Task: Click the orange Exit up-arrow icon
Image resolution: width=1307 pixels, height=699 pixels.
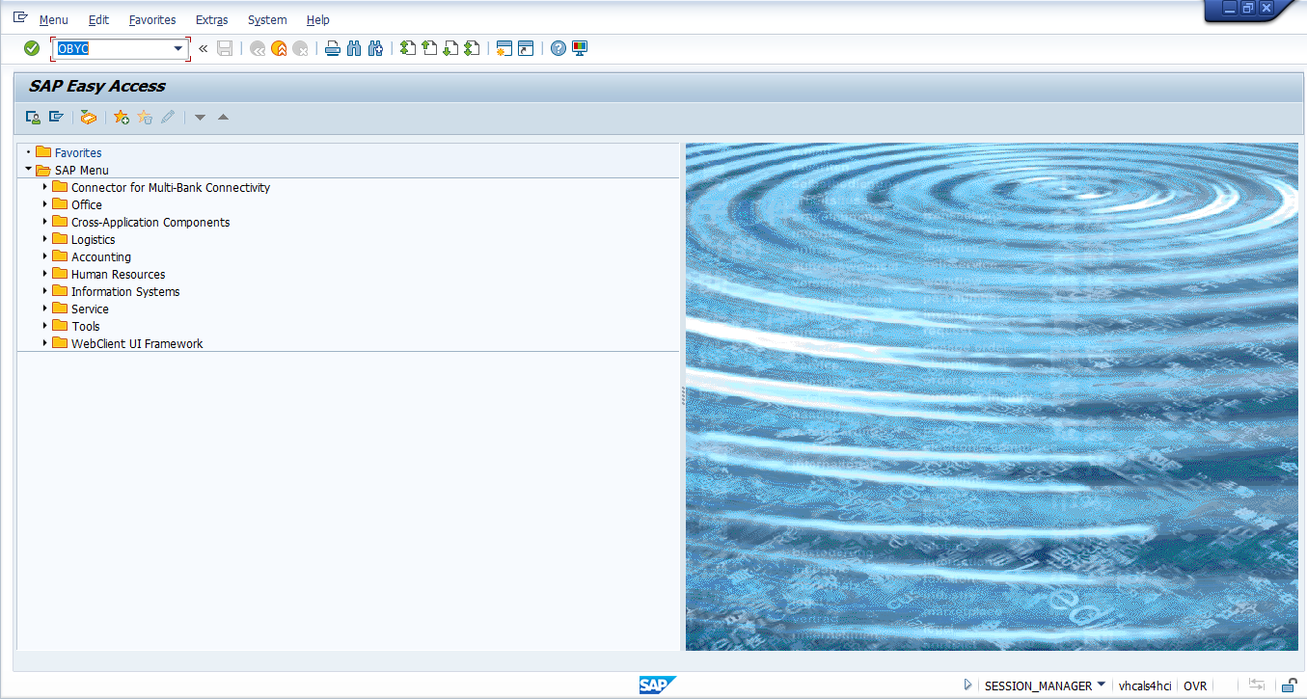Action: click(279, 48)
